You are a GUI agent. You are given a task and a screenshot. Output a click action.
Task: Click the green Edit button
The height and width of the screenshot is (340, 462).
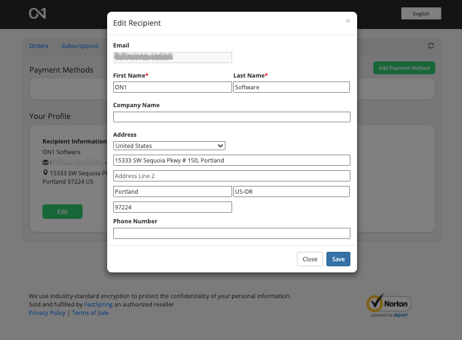click(x=62, y=212)
